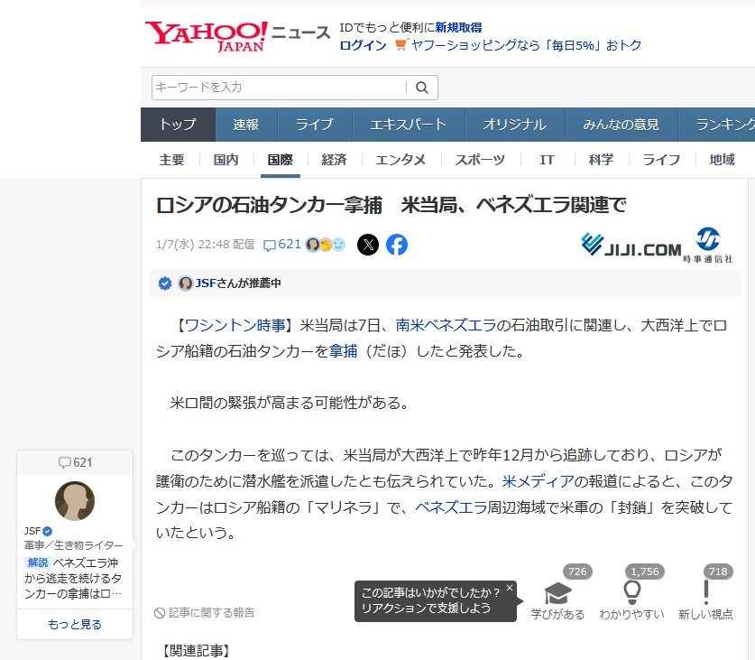Click the search magnifier icon button
The width and height of the screenshot is (755, 660).
pyautogui.click(x=421, y=88)
